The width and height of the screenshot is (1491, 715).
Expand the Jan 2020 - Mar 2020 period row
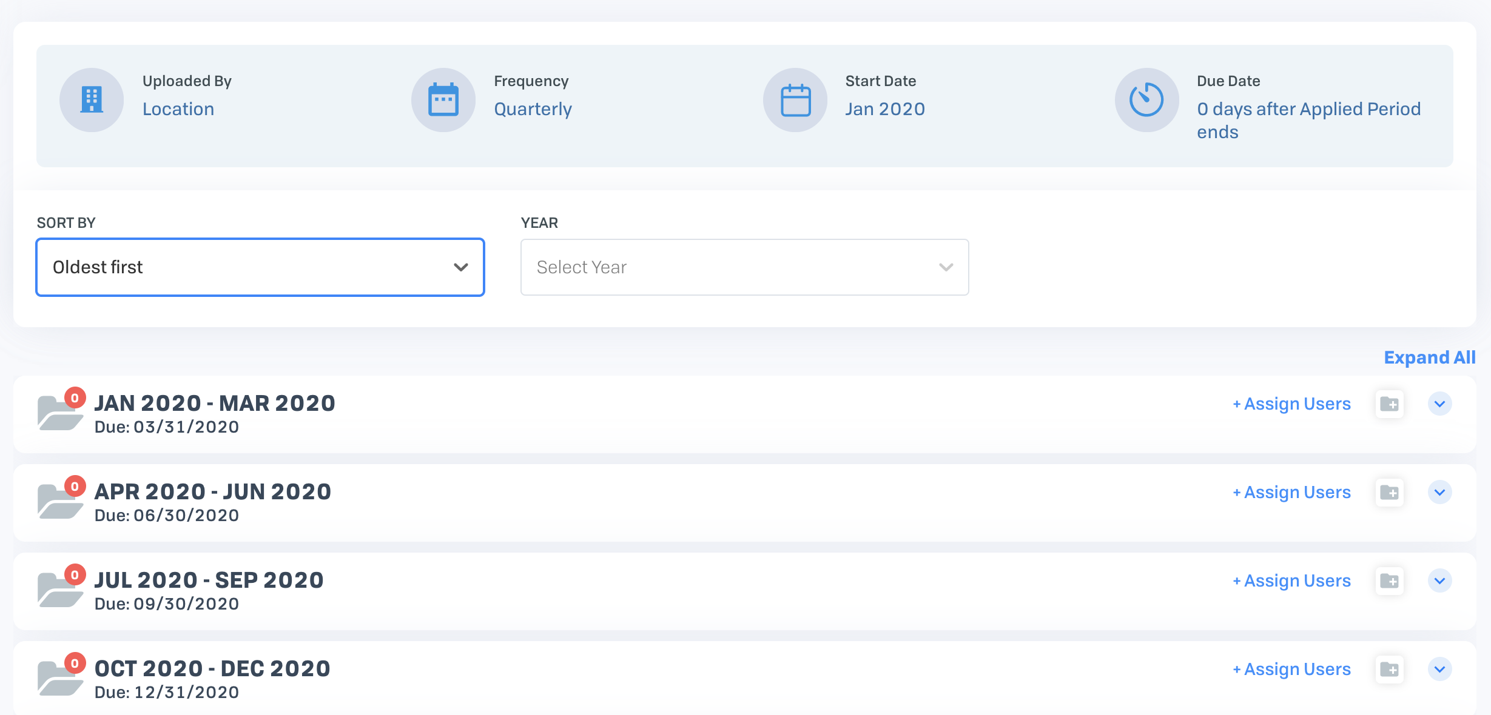pos(1439,404)
